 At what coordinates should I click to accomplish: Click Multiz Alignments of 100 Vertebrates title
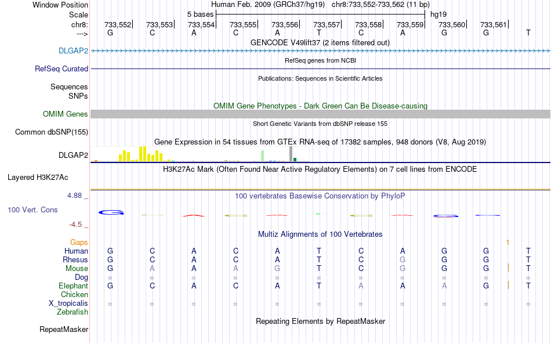pyautogui.click(x=320, y=234)
